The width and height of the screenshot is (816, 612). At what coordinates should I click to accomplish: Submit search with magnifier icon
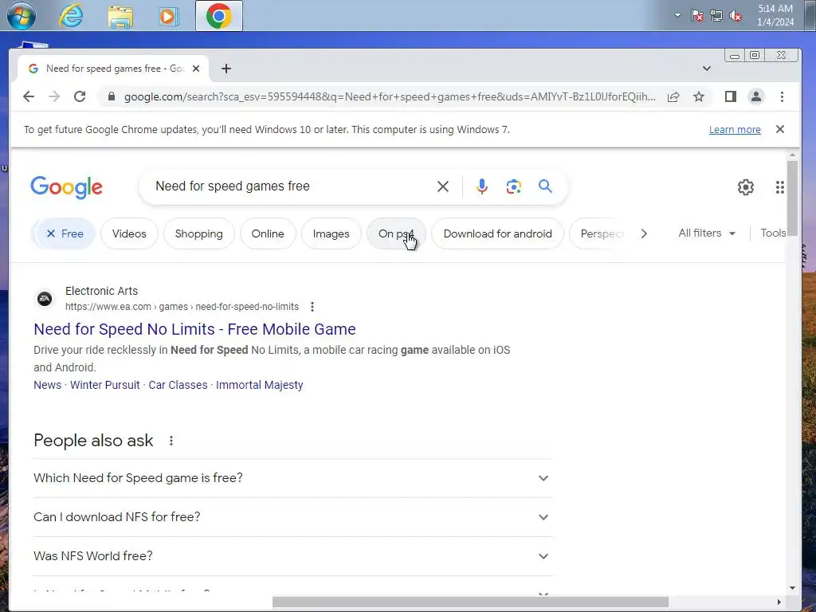[545, 186]
